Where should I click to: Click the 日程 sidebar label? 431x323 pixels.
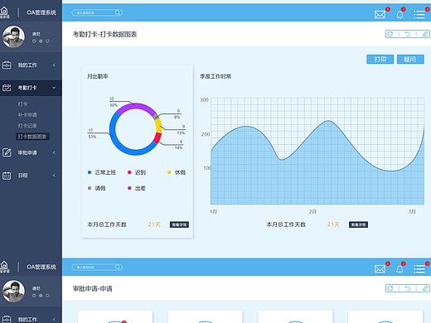[23, 176]
